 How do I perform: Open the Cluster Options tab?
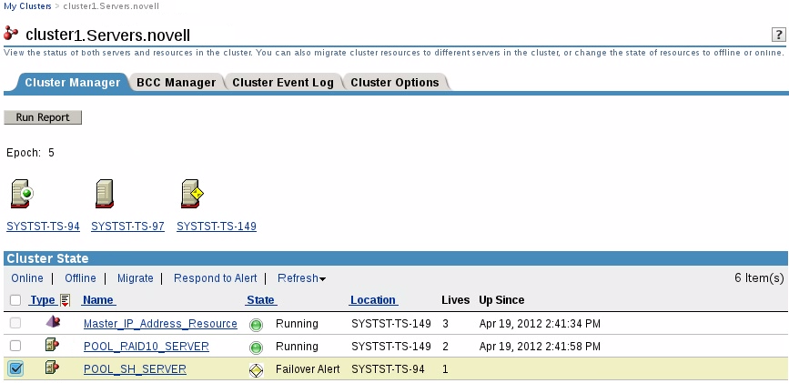395,83
